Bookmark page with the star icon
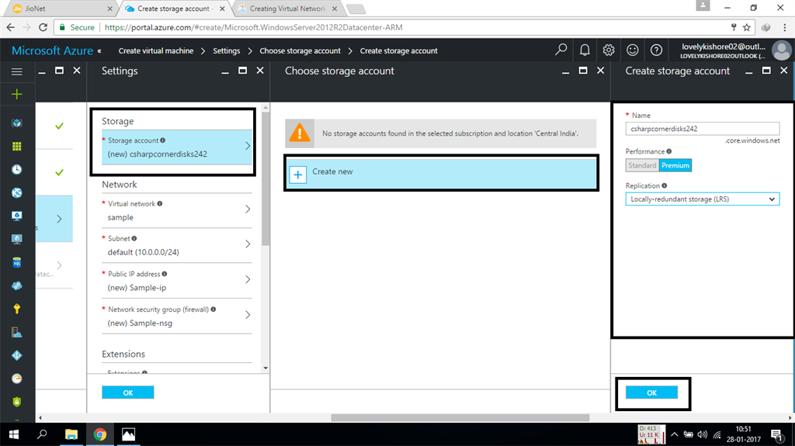Screen dimensions: 795x446 click(747, 27)
